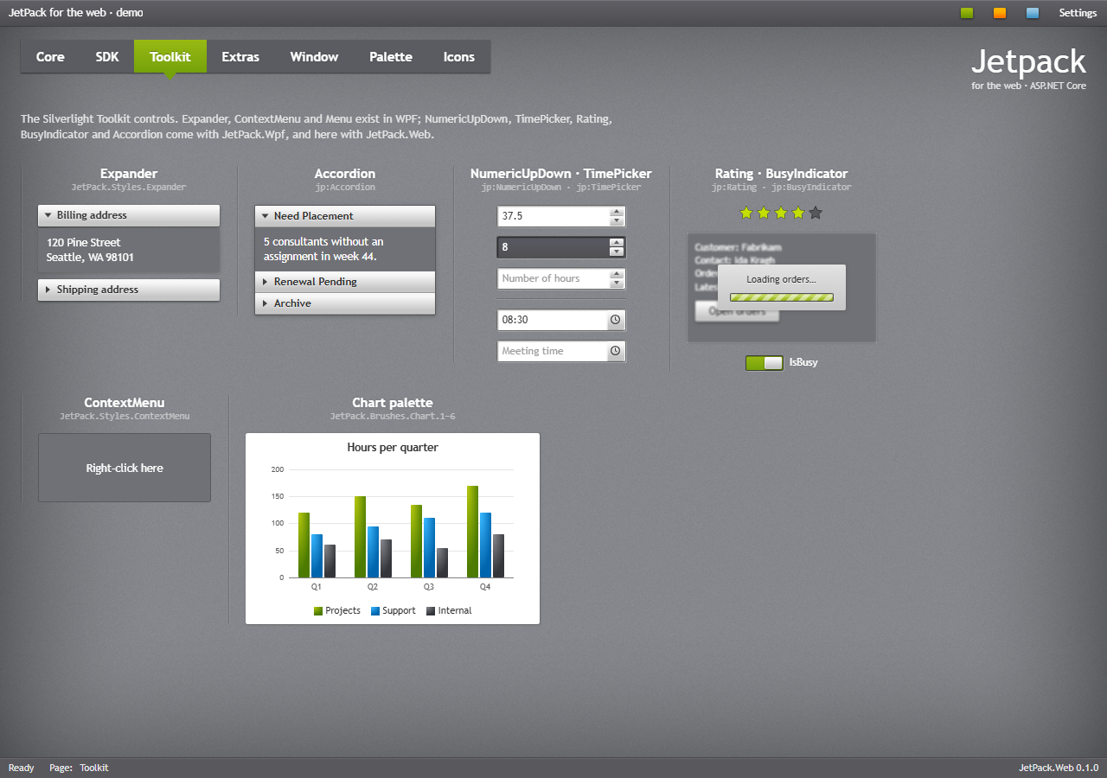Decrement the value 8 using down arrow
This screenshot has width=1107, height=778.
pos(617,252)
